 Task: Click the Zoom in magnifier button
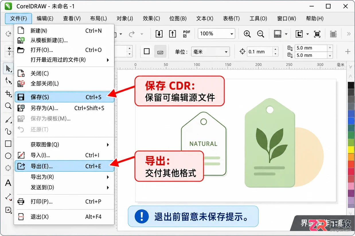(247, 34)
